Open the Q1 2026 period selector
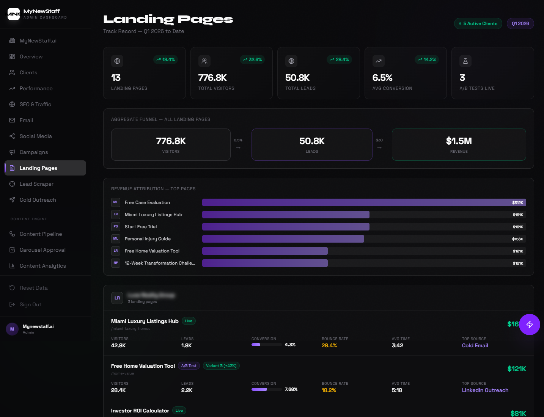The width and height of the screenshot is (544, 417). pos(520,23)
